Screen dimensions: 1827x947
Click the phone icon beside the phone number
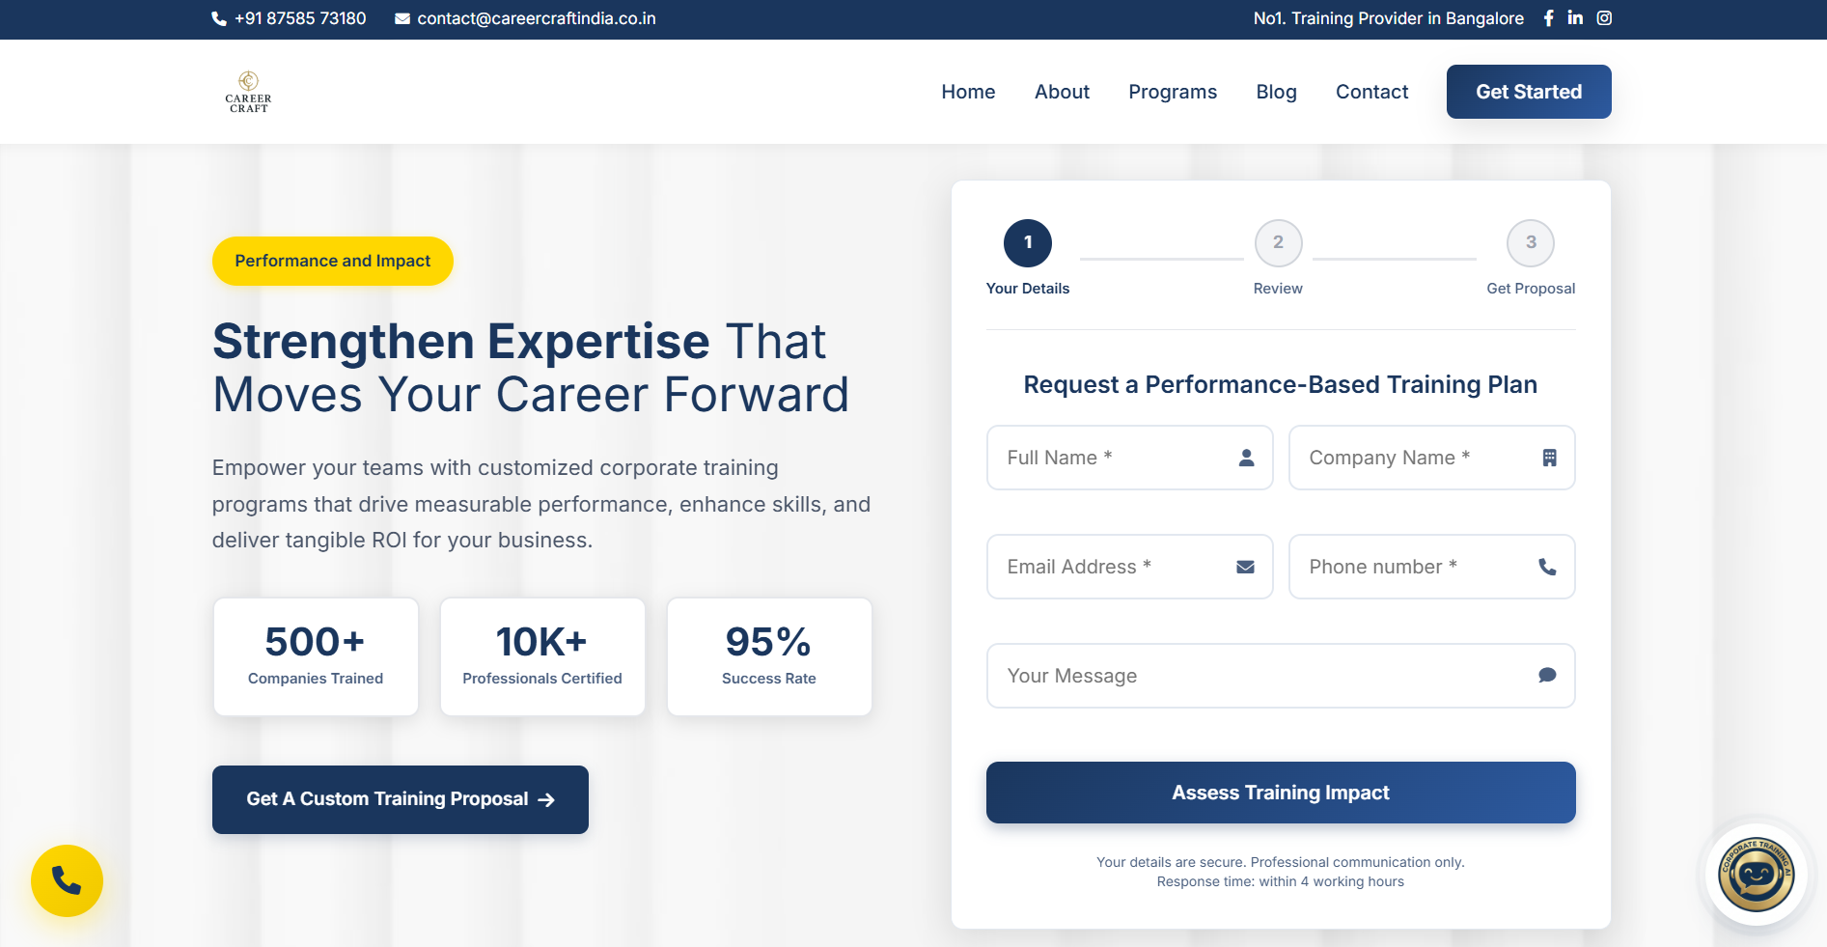click(218, 18)
